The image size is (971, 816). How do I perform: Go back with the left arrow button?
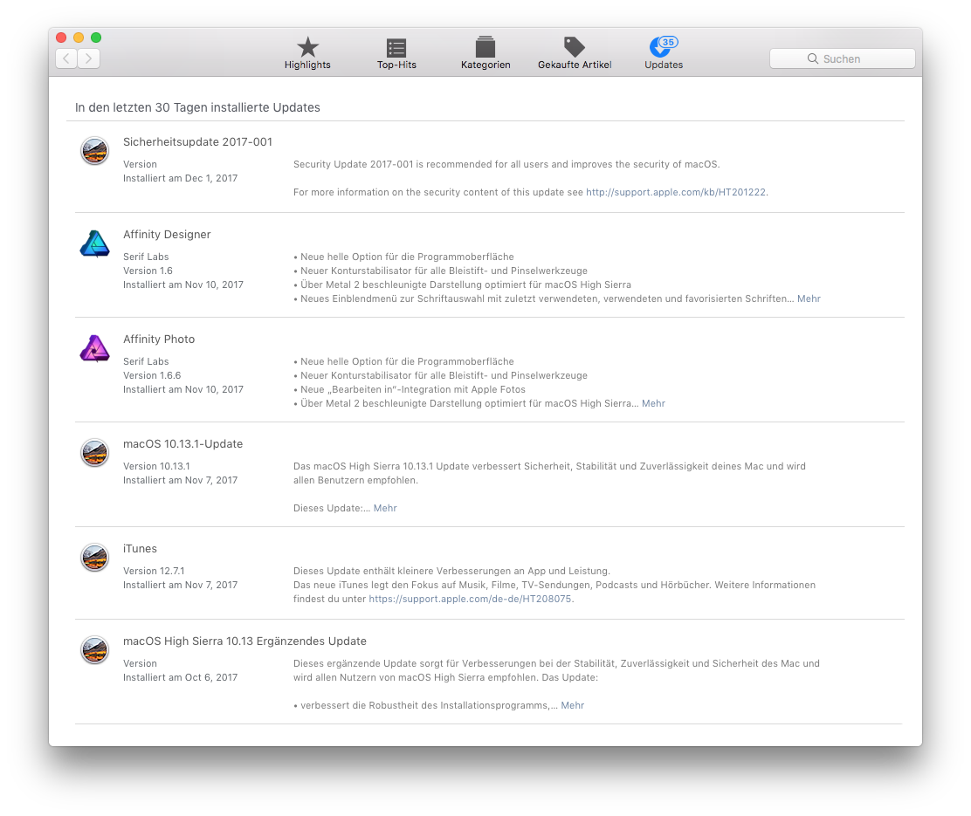click(x=66, y=58)
